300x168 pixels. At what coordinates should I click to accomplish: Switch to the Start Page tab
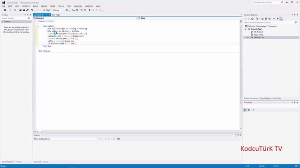56,15
